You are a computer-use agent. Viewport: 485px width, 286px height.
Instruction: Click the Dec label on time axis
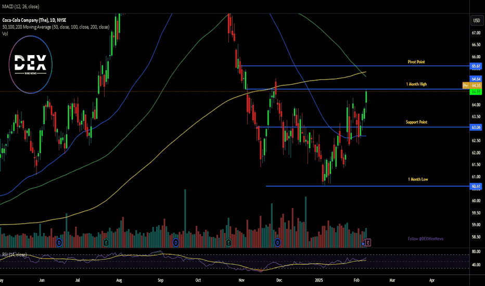279,280
